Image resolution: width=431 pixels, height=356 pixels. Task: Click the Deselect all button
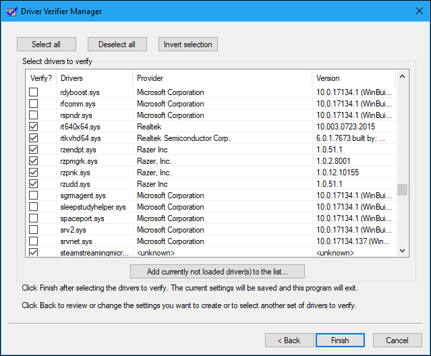[x=117, y=44]
